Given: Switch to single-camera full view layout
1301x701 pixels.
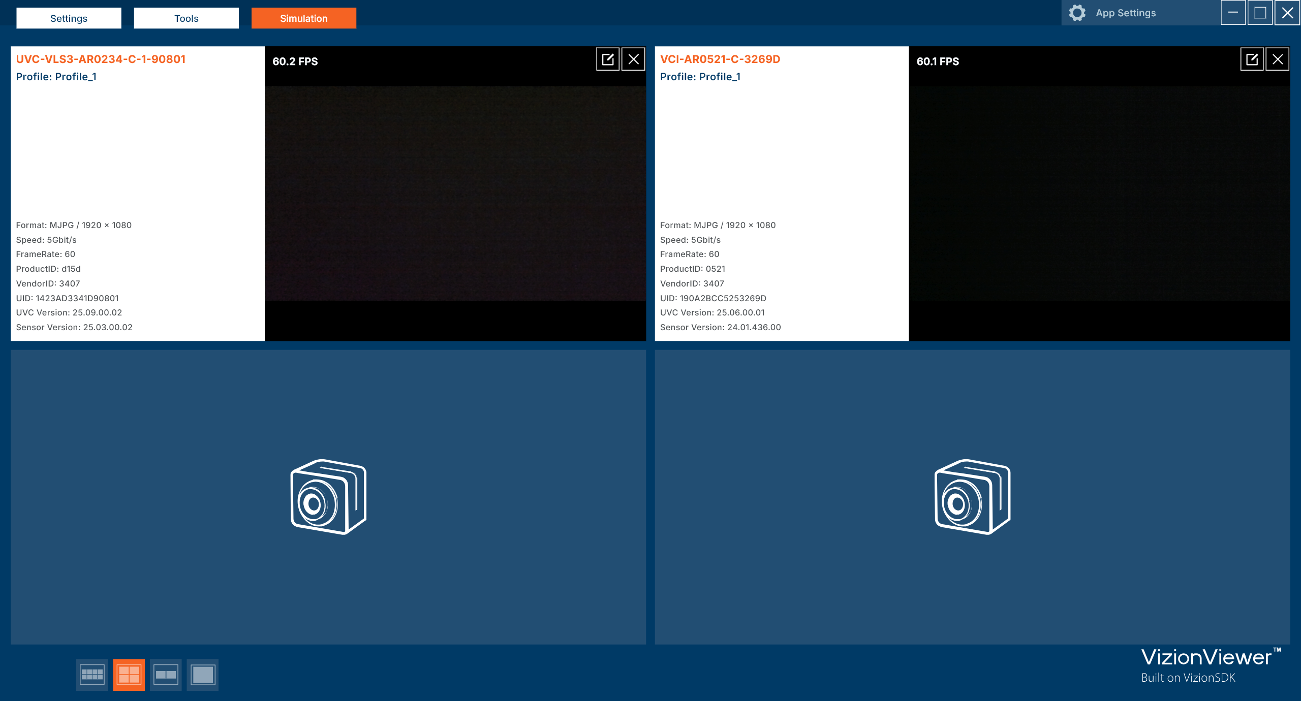Looking at the screenshot, I should tap(203, 675).
